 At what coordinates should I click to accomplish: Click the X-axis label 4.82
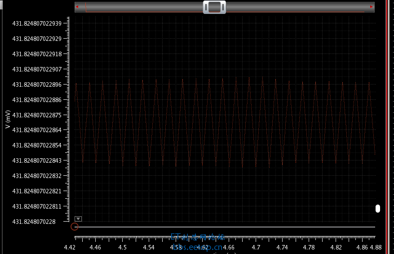coord(336,247)
